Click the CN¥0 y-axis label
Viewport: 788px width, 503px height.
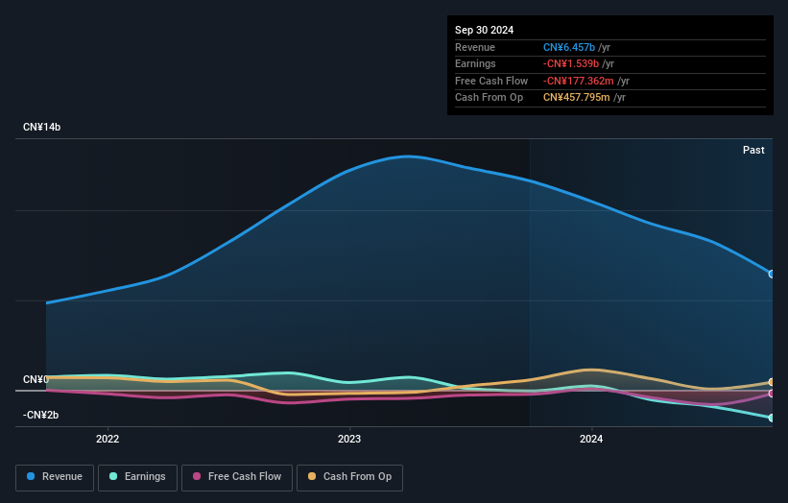point(36,379)
